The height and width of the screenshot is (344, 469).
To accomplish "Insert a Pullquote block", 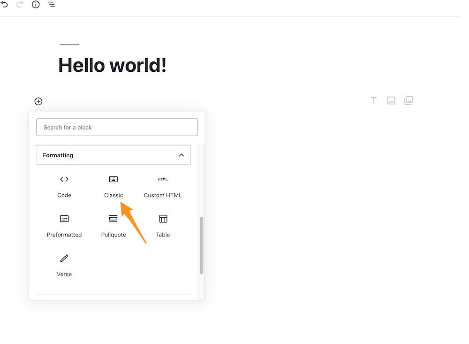I will click(113, 226).
